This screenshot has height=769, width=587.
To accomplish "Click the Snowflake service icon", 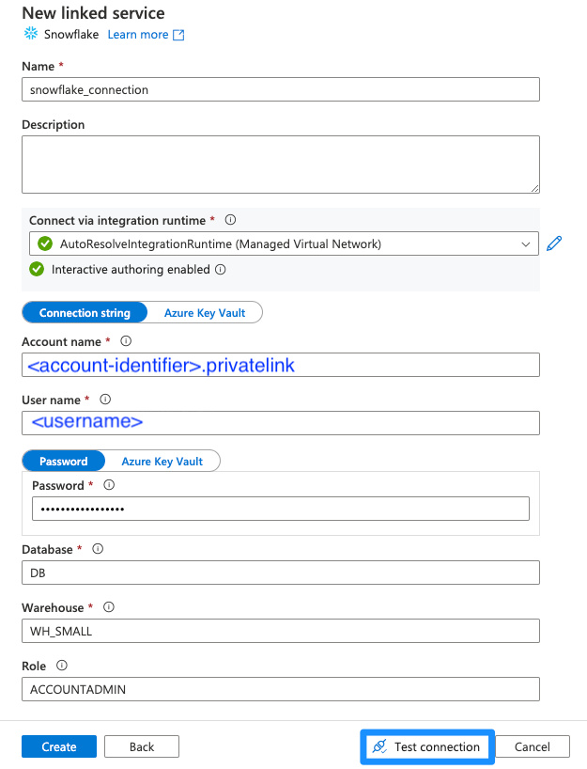I will point(30,34).
